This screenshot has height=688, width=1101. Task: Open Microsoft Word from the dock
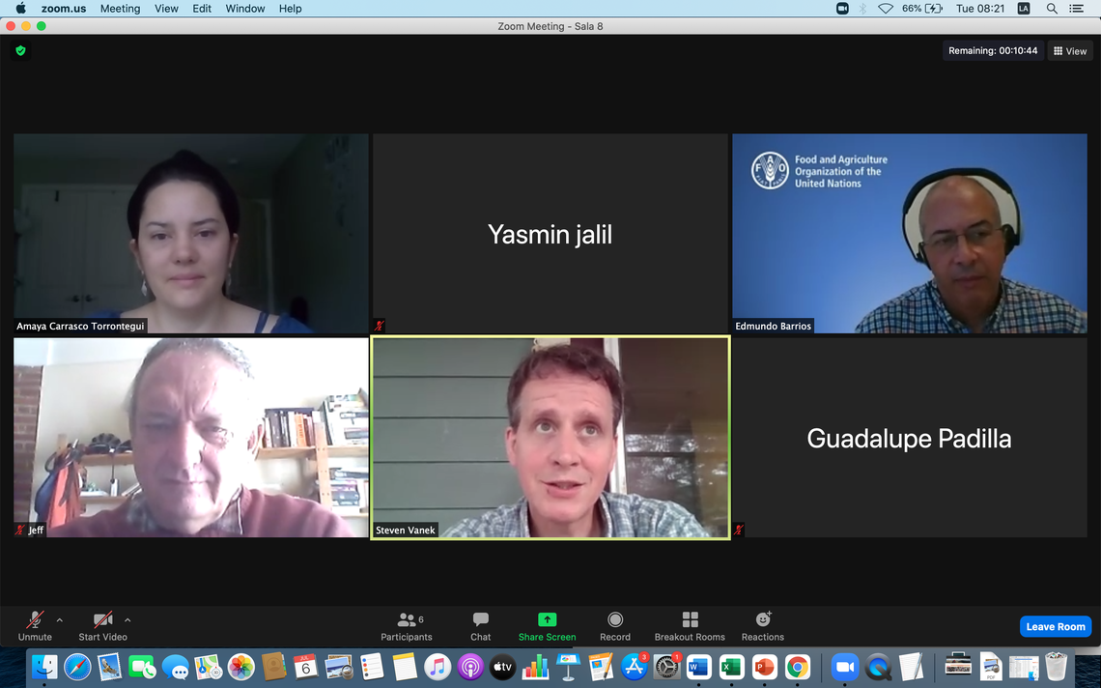point(698,667)
